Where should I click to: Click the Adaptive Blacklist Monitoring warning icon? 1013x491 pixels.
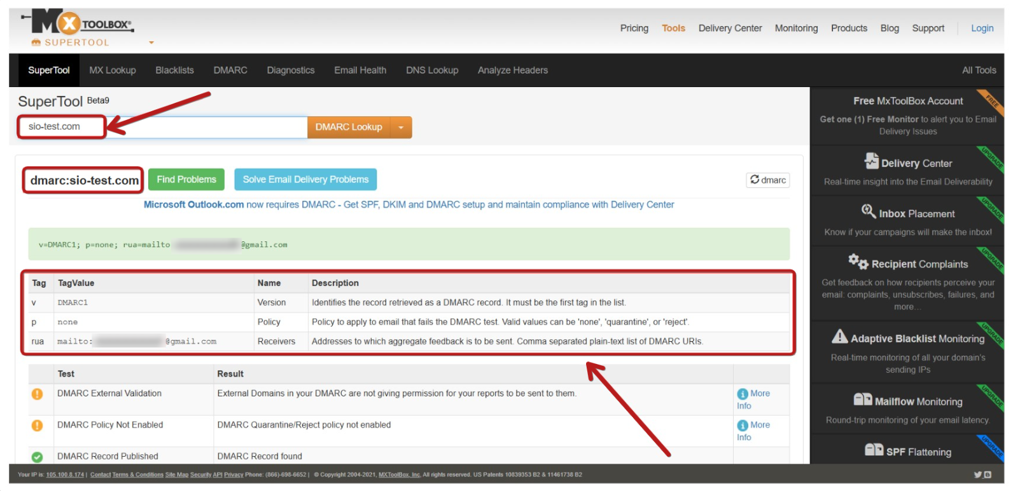tap(840, 336)
